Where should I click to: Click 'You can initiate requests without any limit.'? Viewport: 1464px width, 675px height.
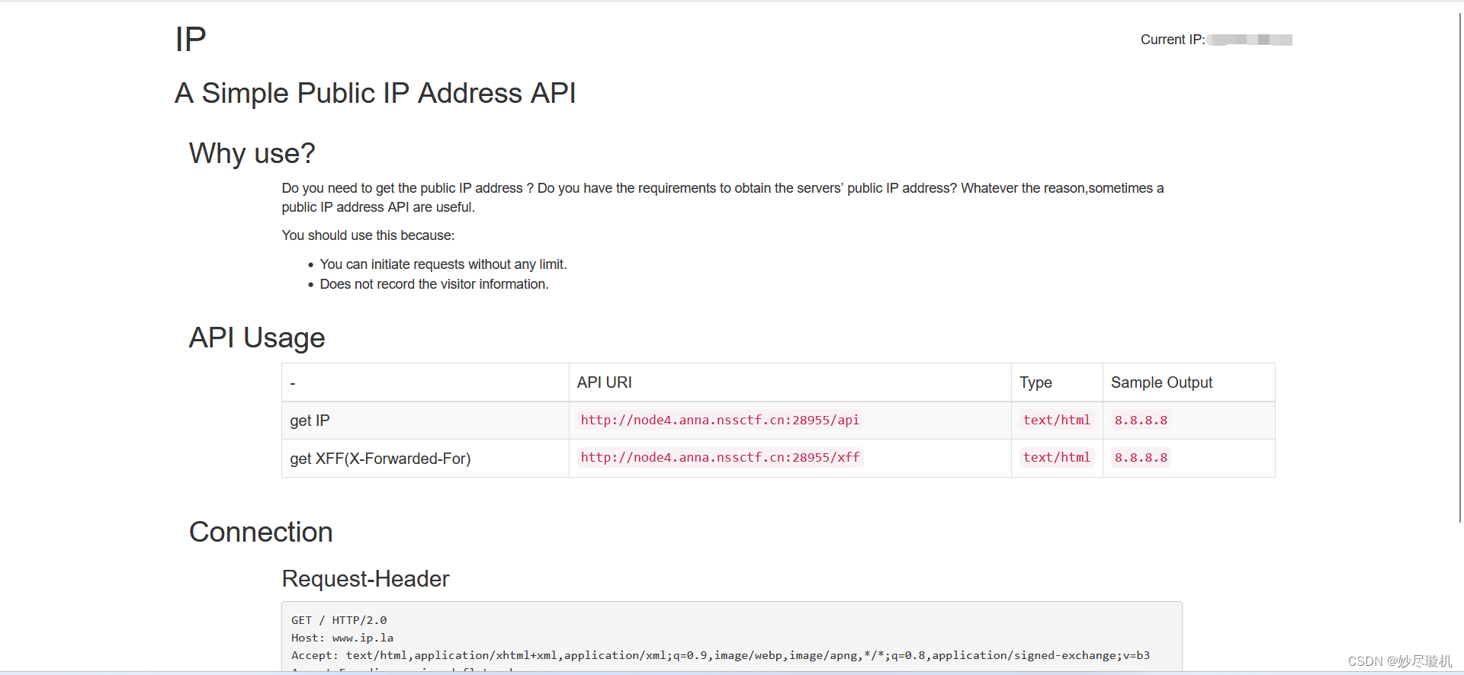443,264
